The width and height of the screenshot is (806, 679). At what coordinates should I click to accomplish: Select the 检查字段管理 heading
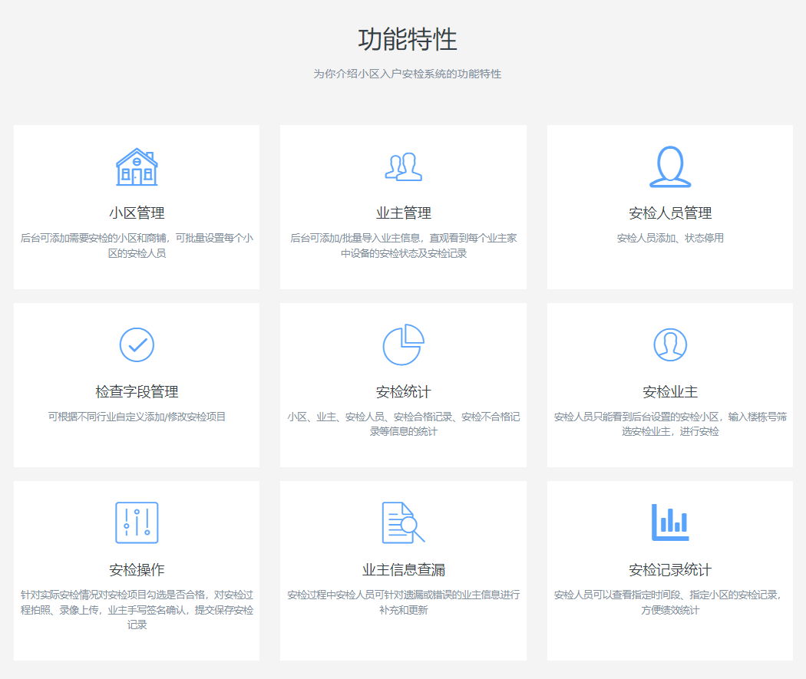(x=137, y=392)
